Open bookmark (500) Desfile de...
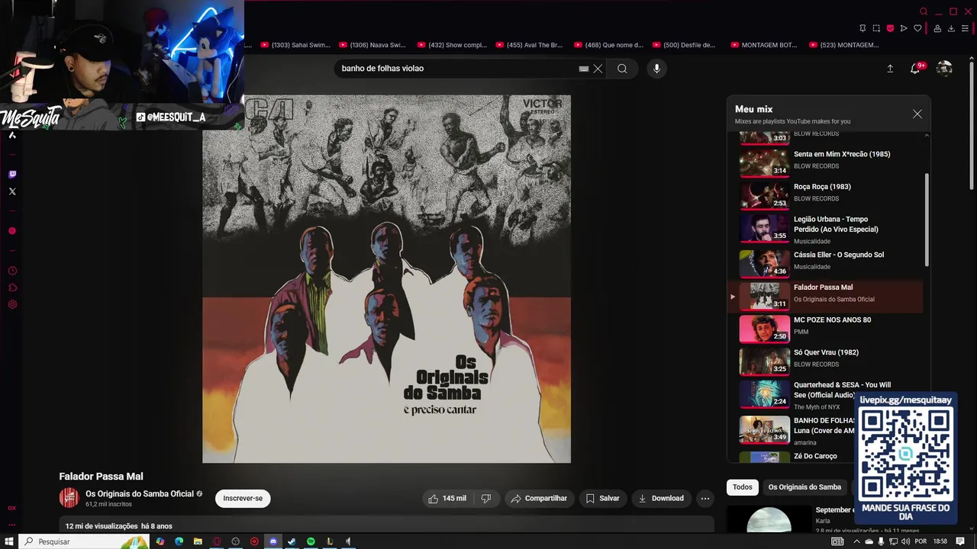The height and width of the screenshot is (549, 977). pyautogui.click(x=684, y=45)
